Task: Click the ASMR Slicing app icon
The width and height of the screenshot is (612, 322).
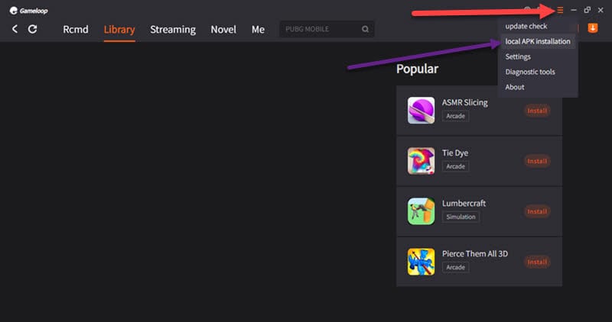Action: click(x=421, y=110)
